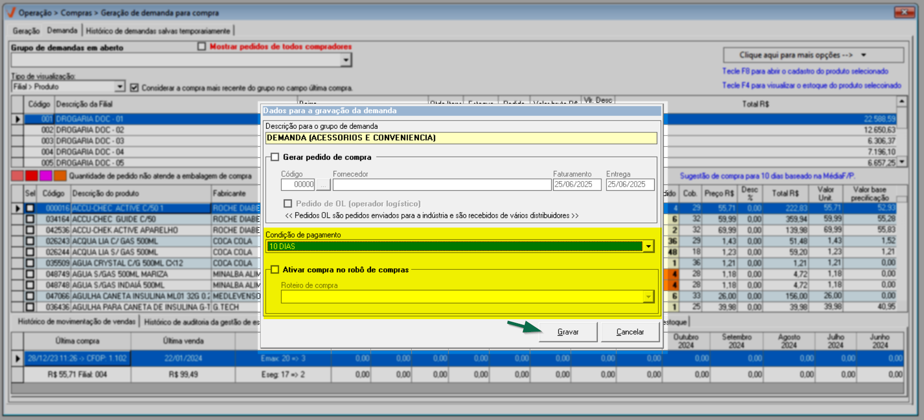Click the last purchase cell 28/12/23
The image size is (924, 420).
click(x=77, y=358)
